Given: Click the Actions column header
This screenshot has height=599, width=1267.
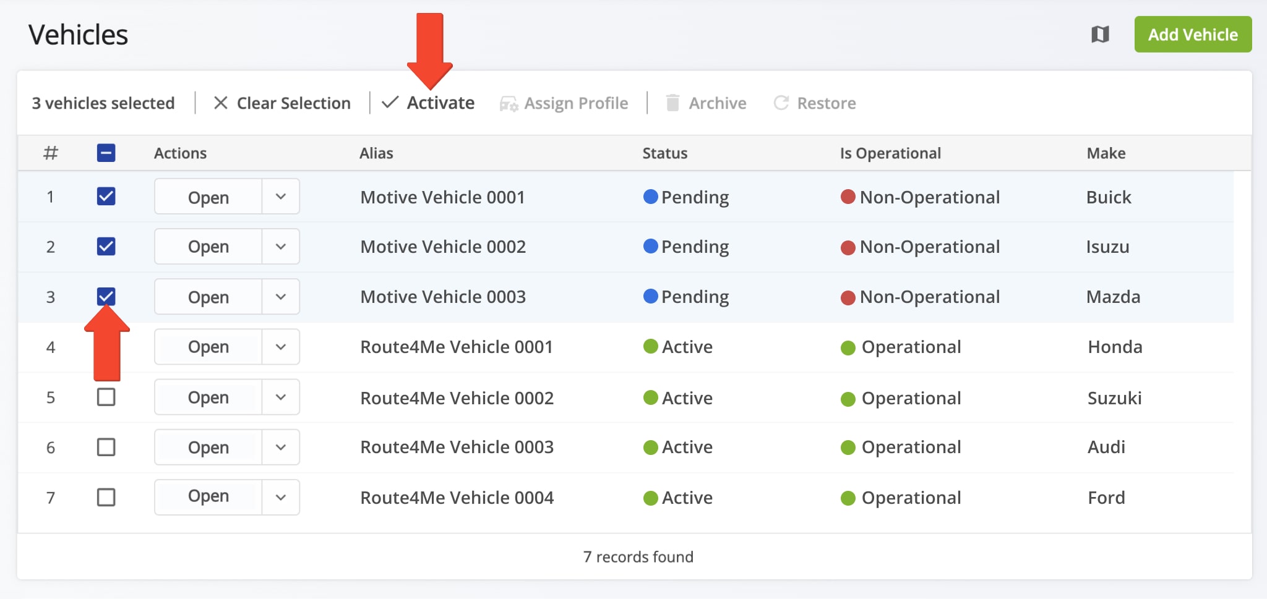Looking at the screenshot, I should pos(180,153).
